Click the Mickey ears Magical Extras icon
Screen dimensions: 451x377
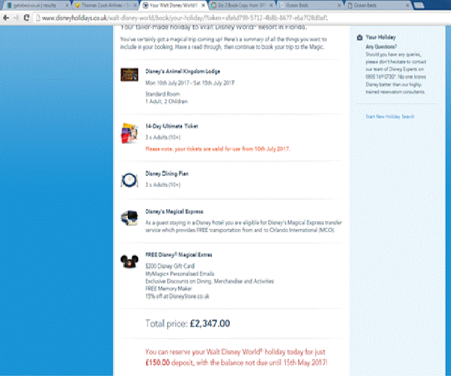click(x=129, y=261)
